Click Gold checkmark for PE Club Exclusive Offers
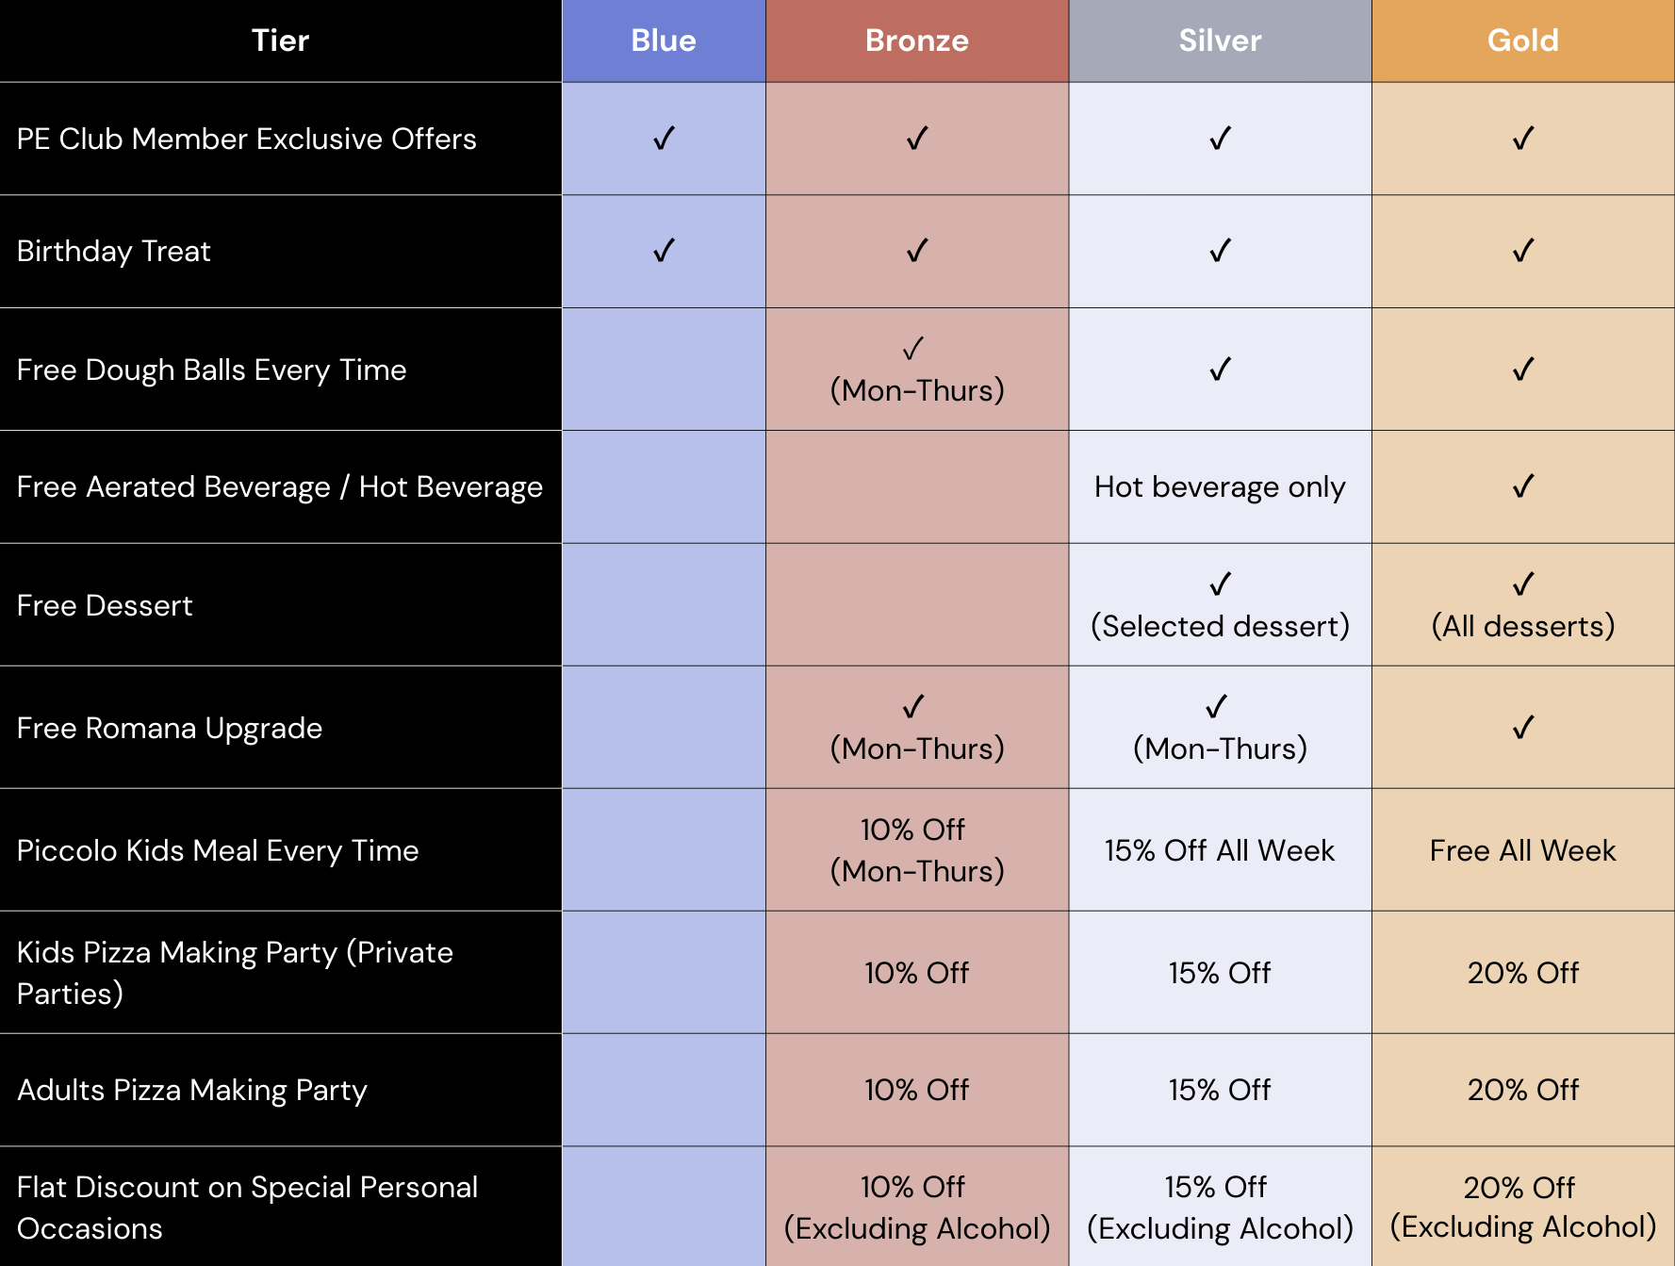Screen dimensions: 1675x1266 (x=1523, y=139)
